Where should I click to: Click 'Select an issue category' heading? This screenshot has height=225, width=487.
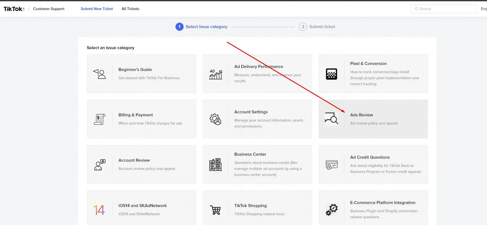tap(111, 48)
